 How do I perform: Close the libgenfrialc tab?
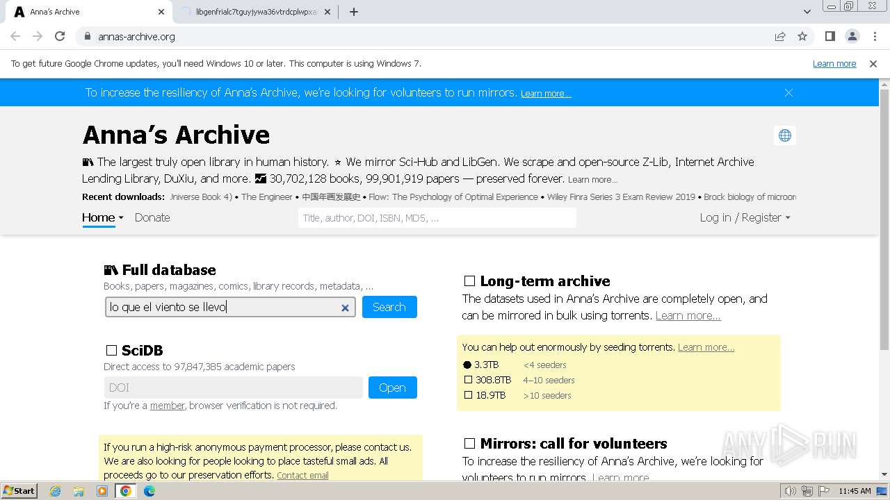click(x=327, y=12)
